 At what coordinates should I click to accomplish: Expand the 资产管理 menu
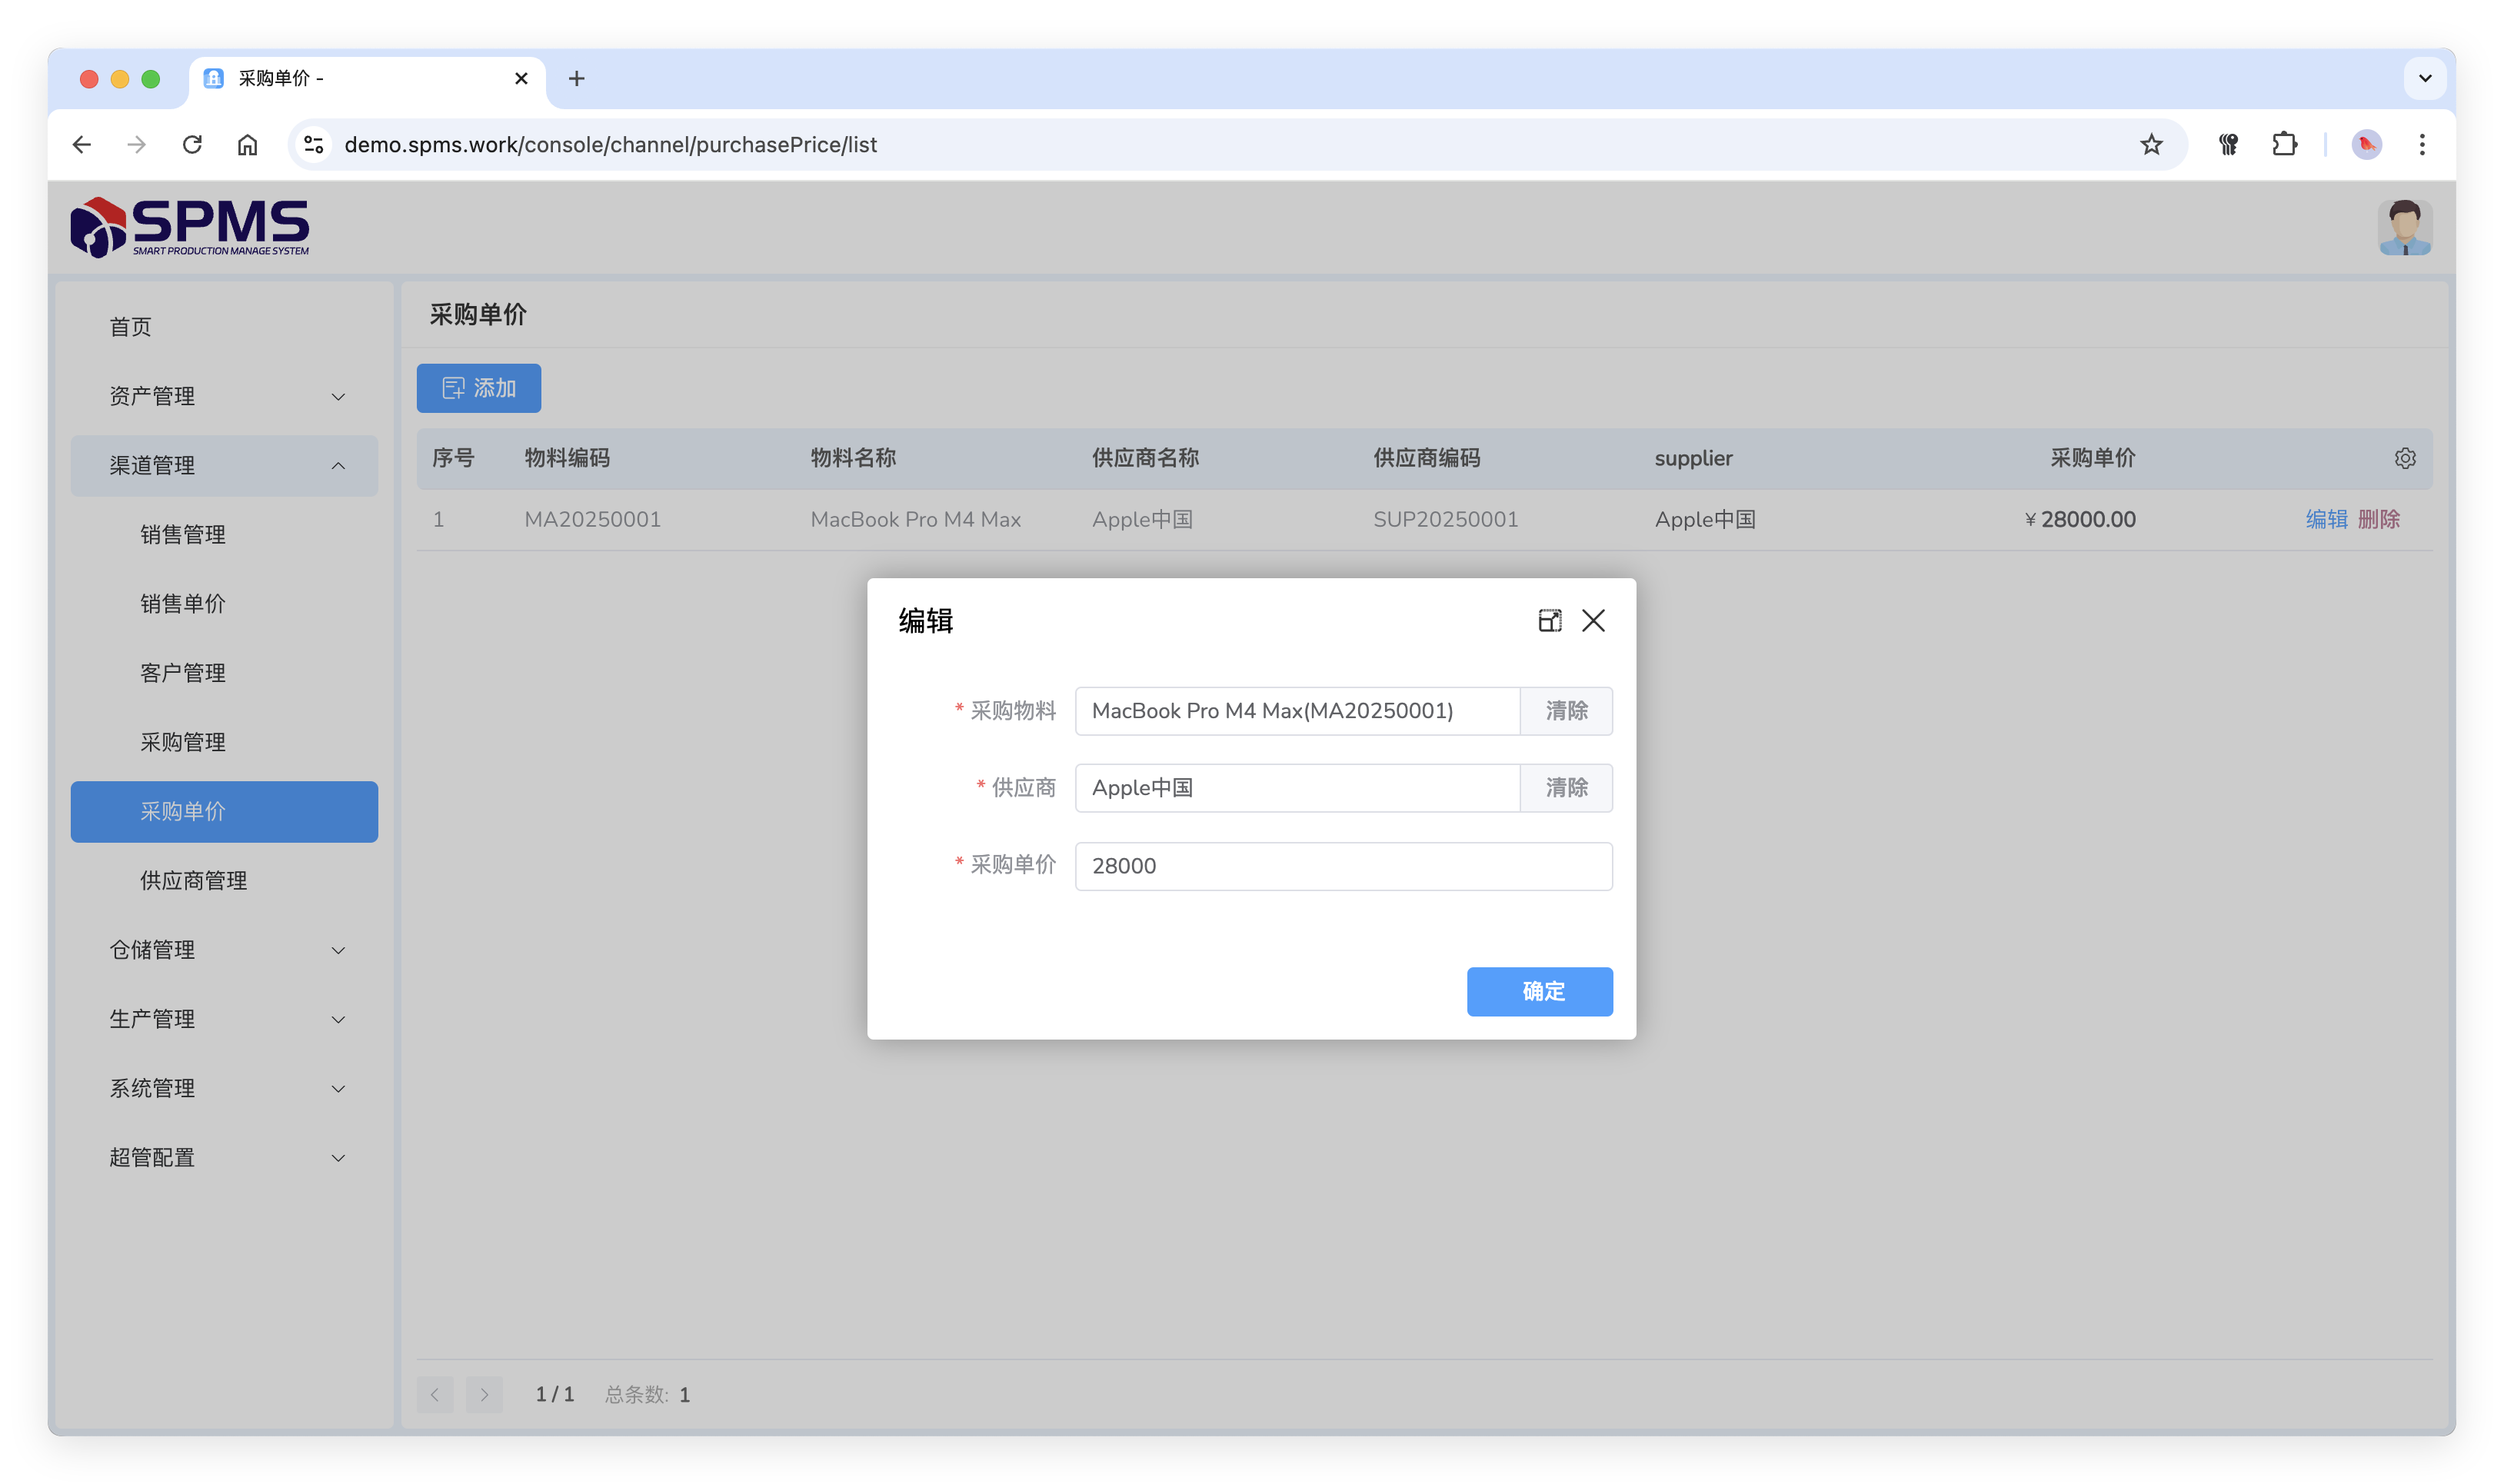point(224,396)
